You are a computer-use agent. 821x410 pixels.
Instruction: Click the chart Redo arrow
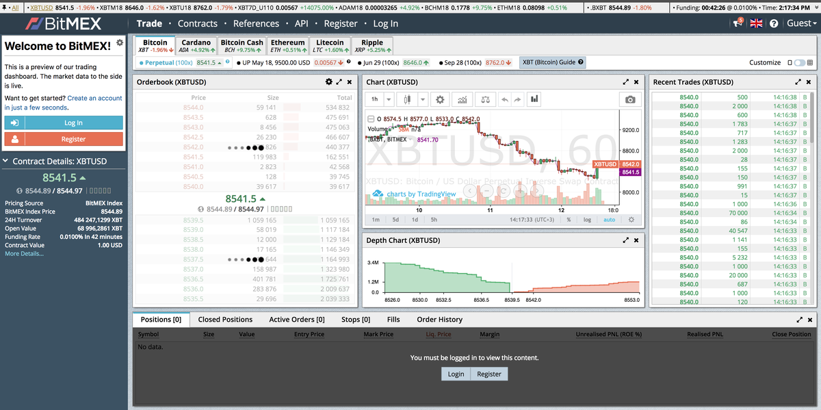coord(517,99)
